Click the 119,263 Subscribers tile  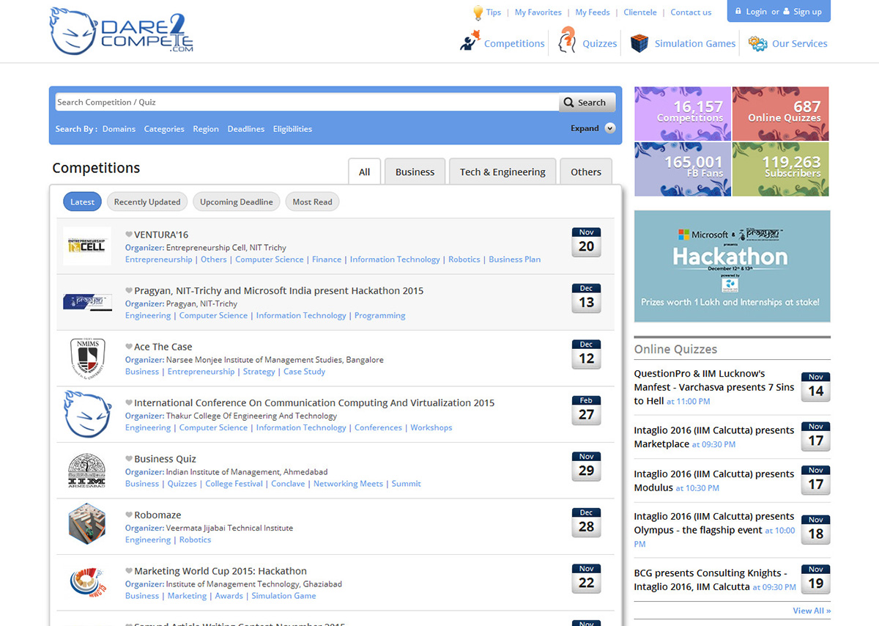(781, 169)
